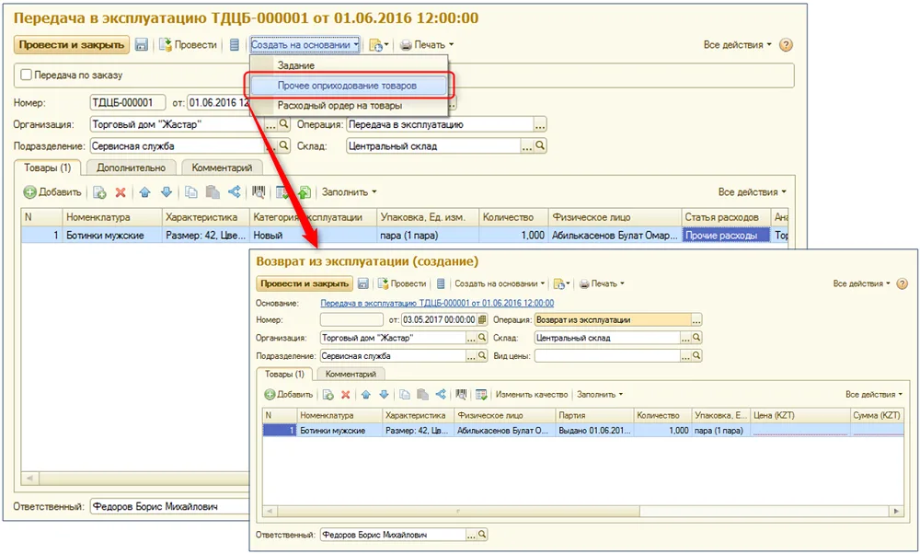The image size is (920, 554).
Task: Open document movements list icon in Передача window
Action: coord(234,44)
